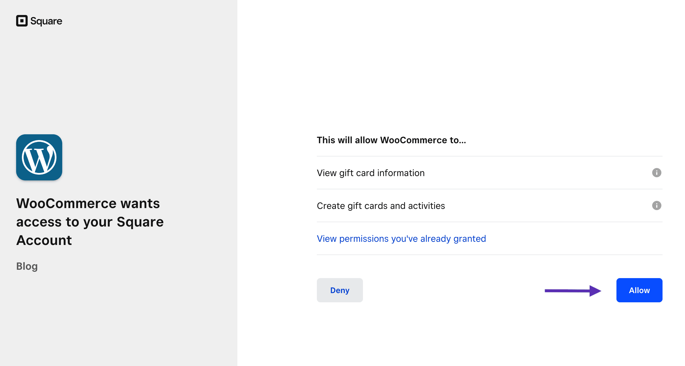685x366 pixels.
Task: Click the word Account in the heading
Action: (x=44, y=240)
